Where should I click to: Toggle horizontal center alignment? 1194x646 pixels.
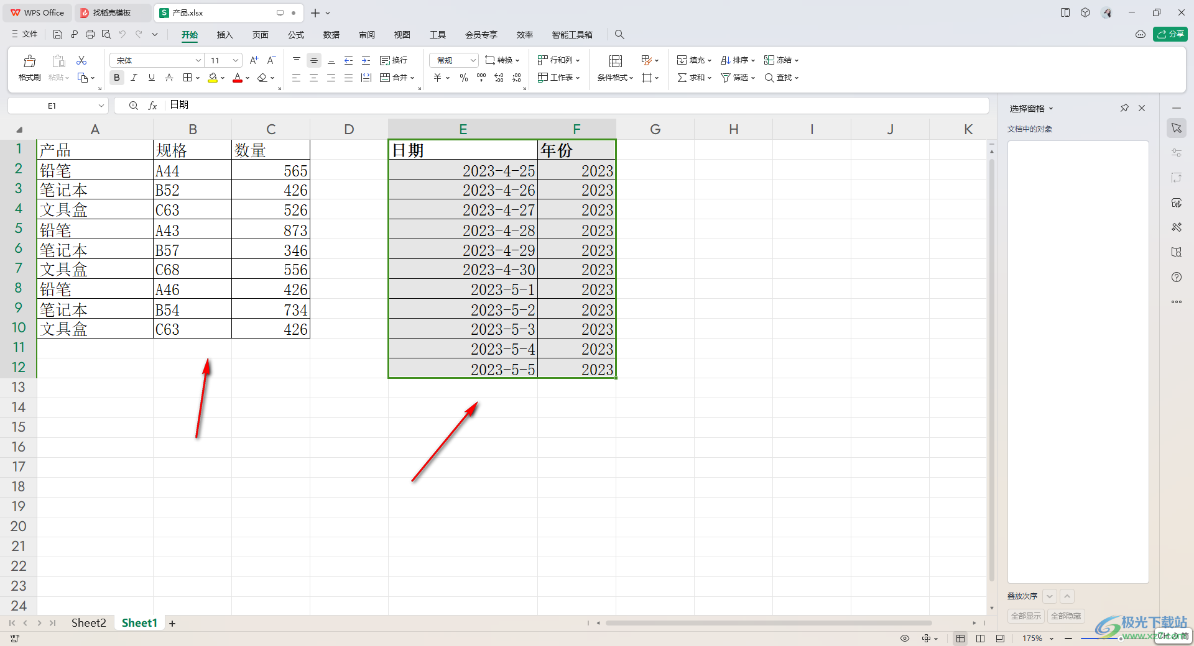pyautogui.click(x=314, y=78)
